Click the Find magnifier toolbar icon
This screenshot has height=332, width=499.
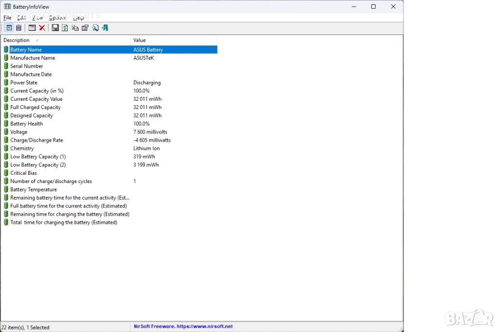coord(95,28)
